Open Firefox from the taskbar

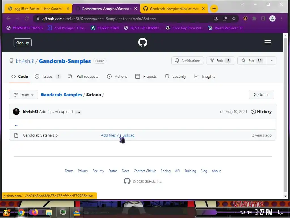coord(35,212)
